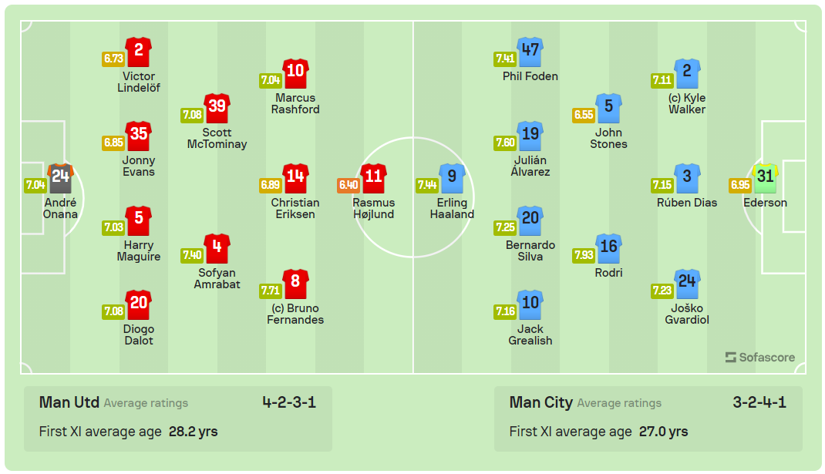Select Marcus Rashford's number 10 jersey
The height and width of the screenshot is (474, 825).
click(296, 73)
